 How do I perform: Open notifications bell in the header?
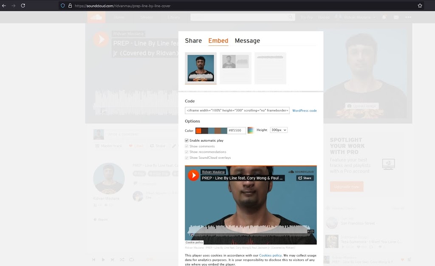384,17
